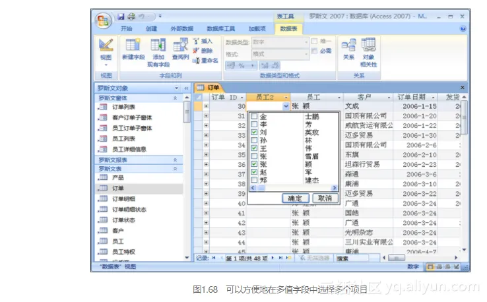Uncheck the 张 颖 checkbox
Screen dimensions: 487x302
(x=254, y=164)
